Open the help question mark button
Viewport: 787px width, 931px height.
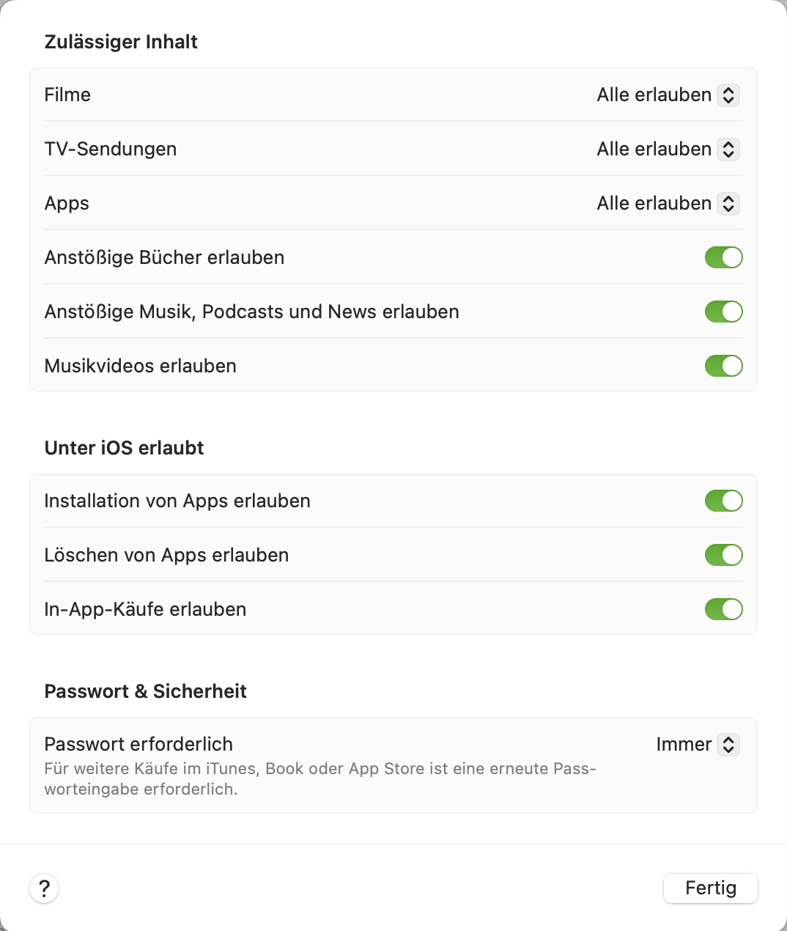44,888
